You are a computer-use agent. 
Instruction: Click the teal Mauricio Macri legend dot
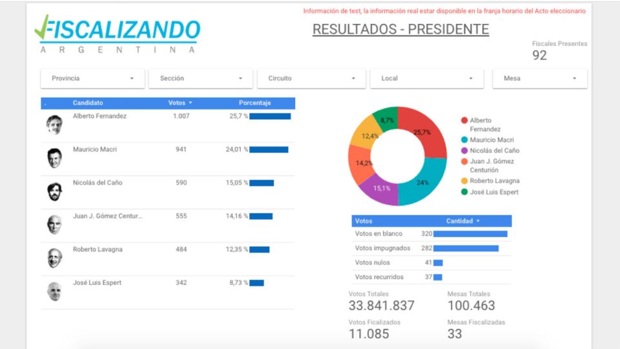pos(464,140)
